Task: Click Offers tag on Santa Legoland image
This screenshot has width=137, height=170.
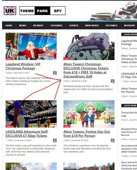Action: pyautogui.click(x=9, y=59)
